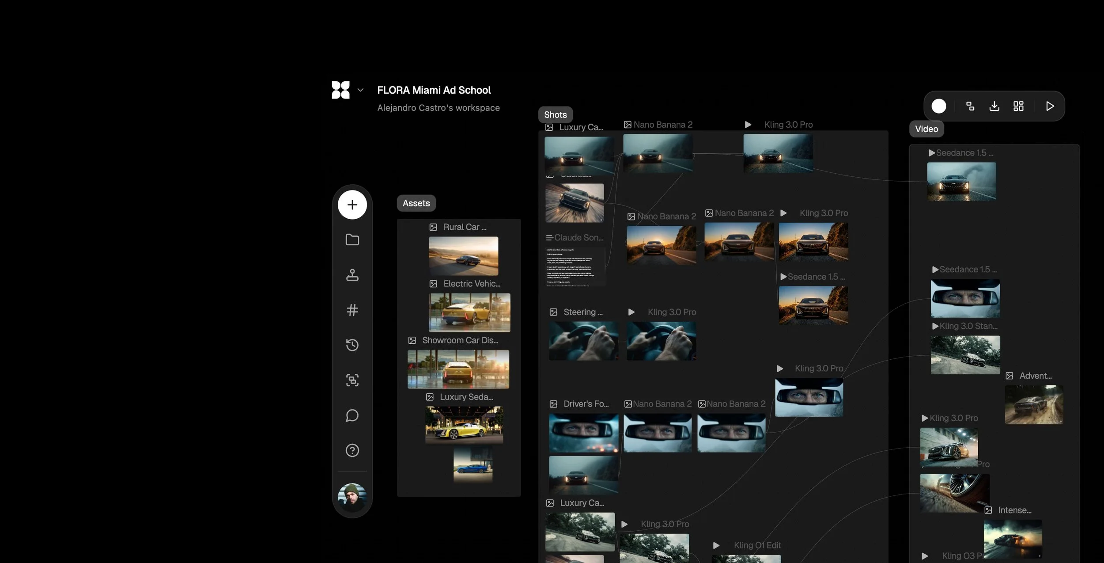Click the white circle swatch in toolbar
1104x563 pixels.
[x=938, y=106]
